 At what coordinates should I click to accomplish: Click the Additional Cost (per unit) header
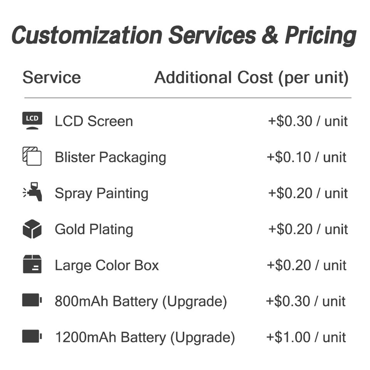pyautogui.click(x=252, y=78)
